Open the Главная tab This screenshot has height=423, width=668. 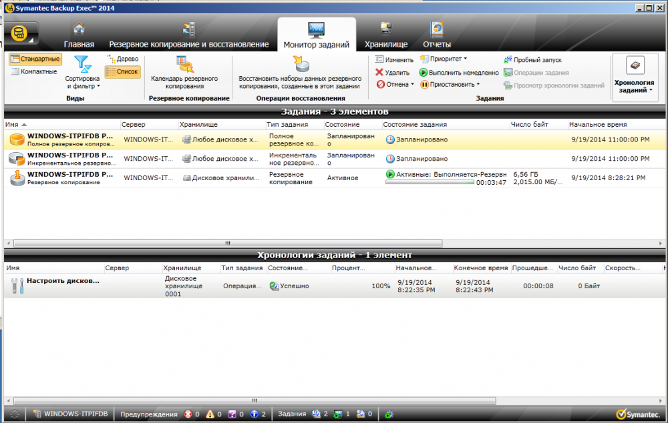(79, 35)
